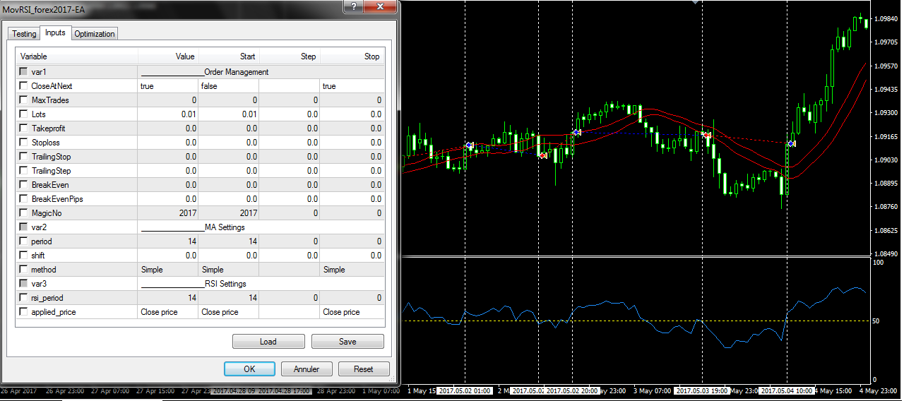
Task: Click the MagicNo Value cell 2017
Action: click(168, 213)
